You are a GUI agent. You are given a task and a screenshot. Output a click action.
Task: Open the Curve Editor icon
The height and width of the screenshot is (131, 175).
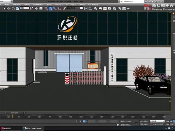coord(105,9)
